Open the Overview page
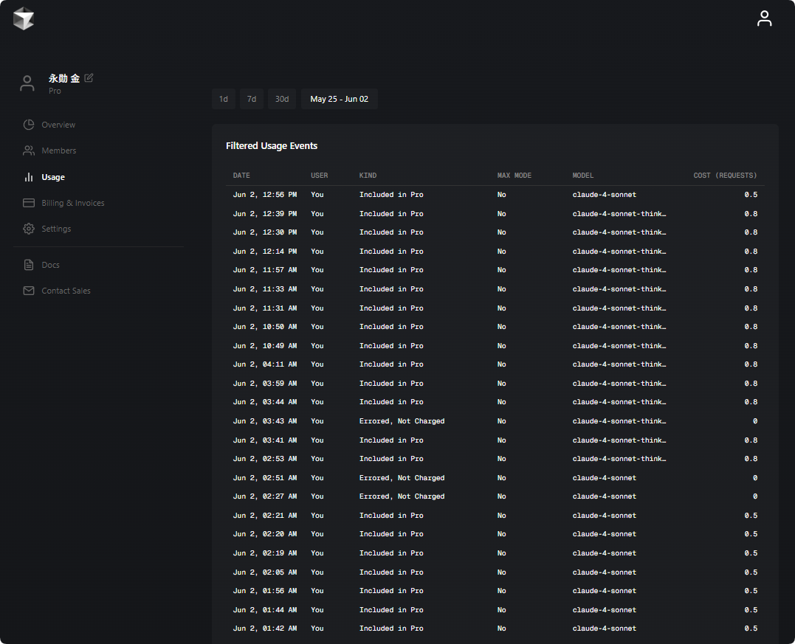Viewport: 795px width, 644px height. point(58,125)
